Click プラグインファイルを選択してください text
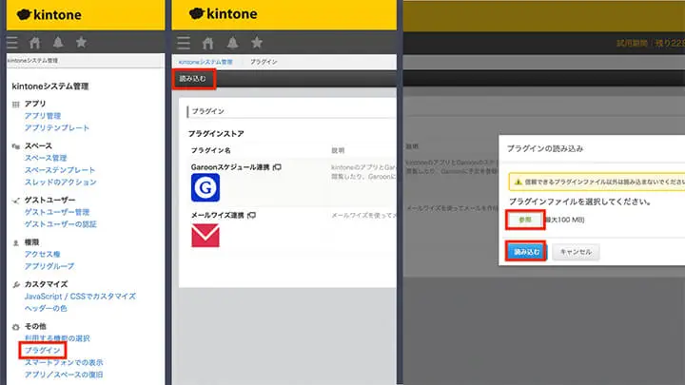Viewport: 685px width, 385px height. tap(580, 202)
